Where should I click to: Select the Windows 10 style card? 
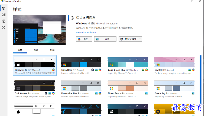coord(35,65)
